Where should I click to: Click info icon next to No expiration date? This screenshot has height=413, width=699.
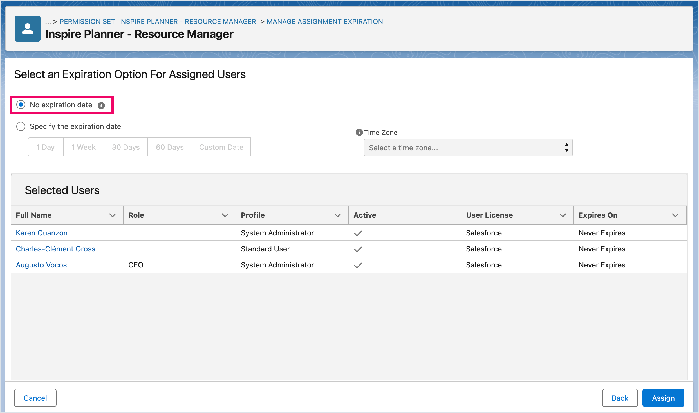tap(101, 105)
